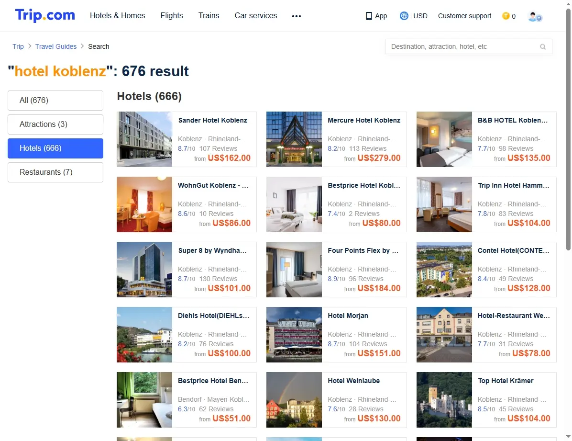Filter by Attractions (3)

tap(55, 124)
